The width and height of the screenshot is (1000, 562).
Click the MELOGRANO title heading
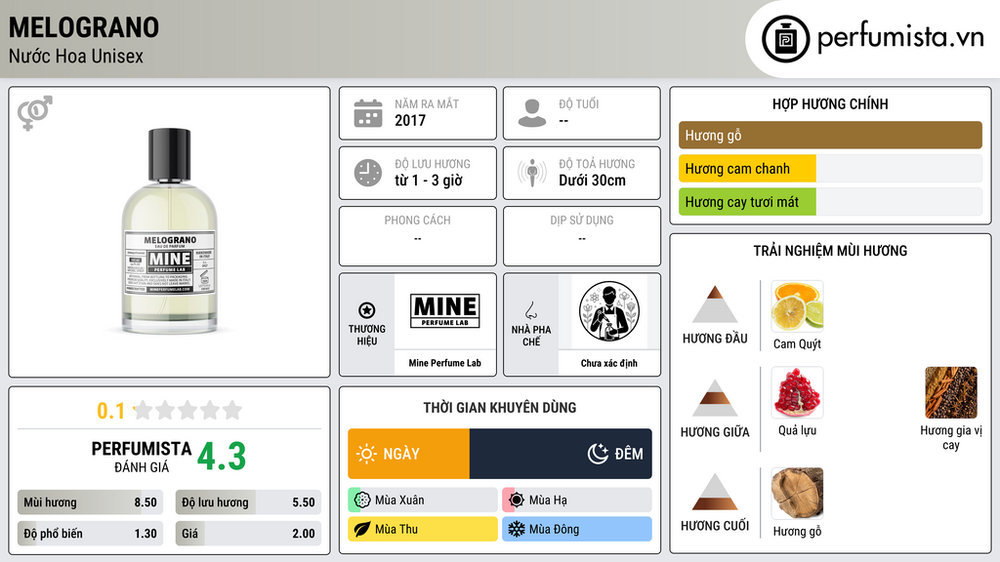(84, 27)
